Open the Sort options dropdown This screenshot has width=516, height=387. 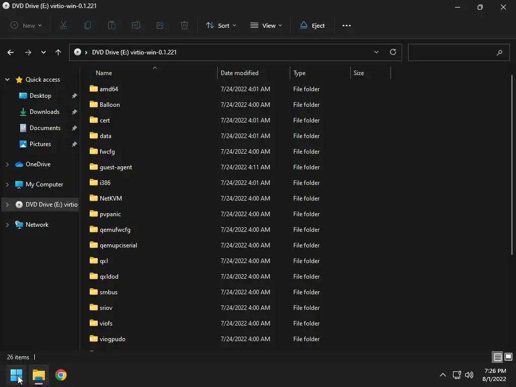pyautogui.click(x=221, y=25)
